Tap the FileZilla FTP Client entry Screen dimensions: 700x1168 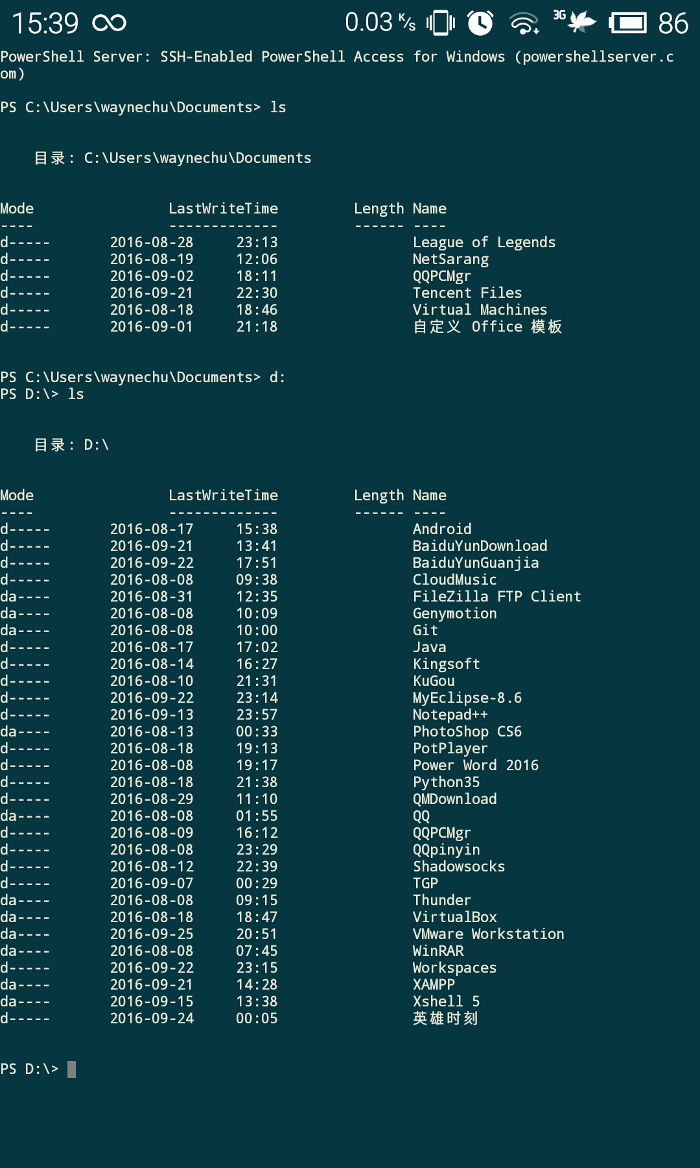(x=496, y=597)
